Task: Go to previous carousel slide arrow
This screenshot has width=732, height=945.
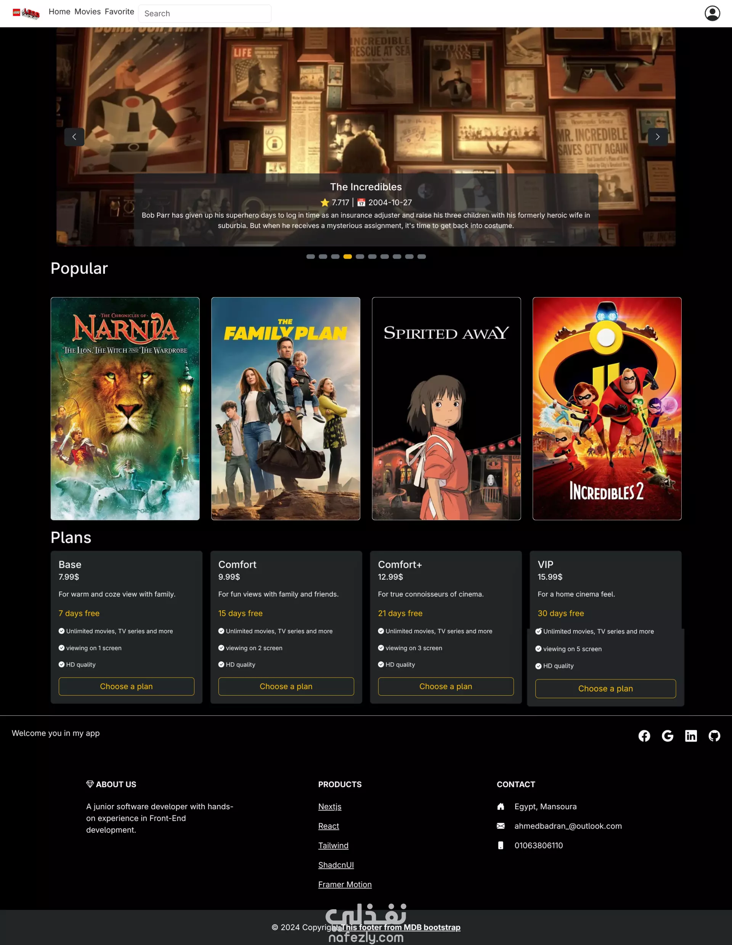Action: click(x=74, y=137)
